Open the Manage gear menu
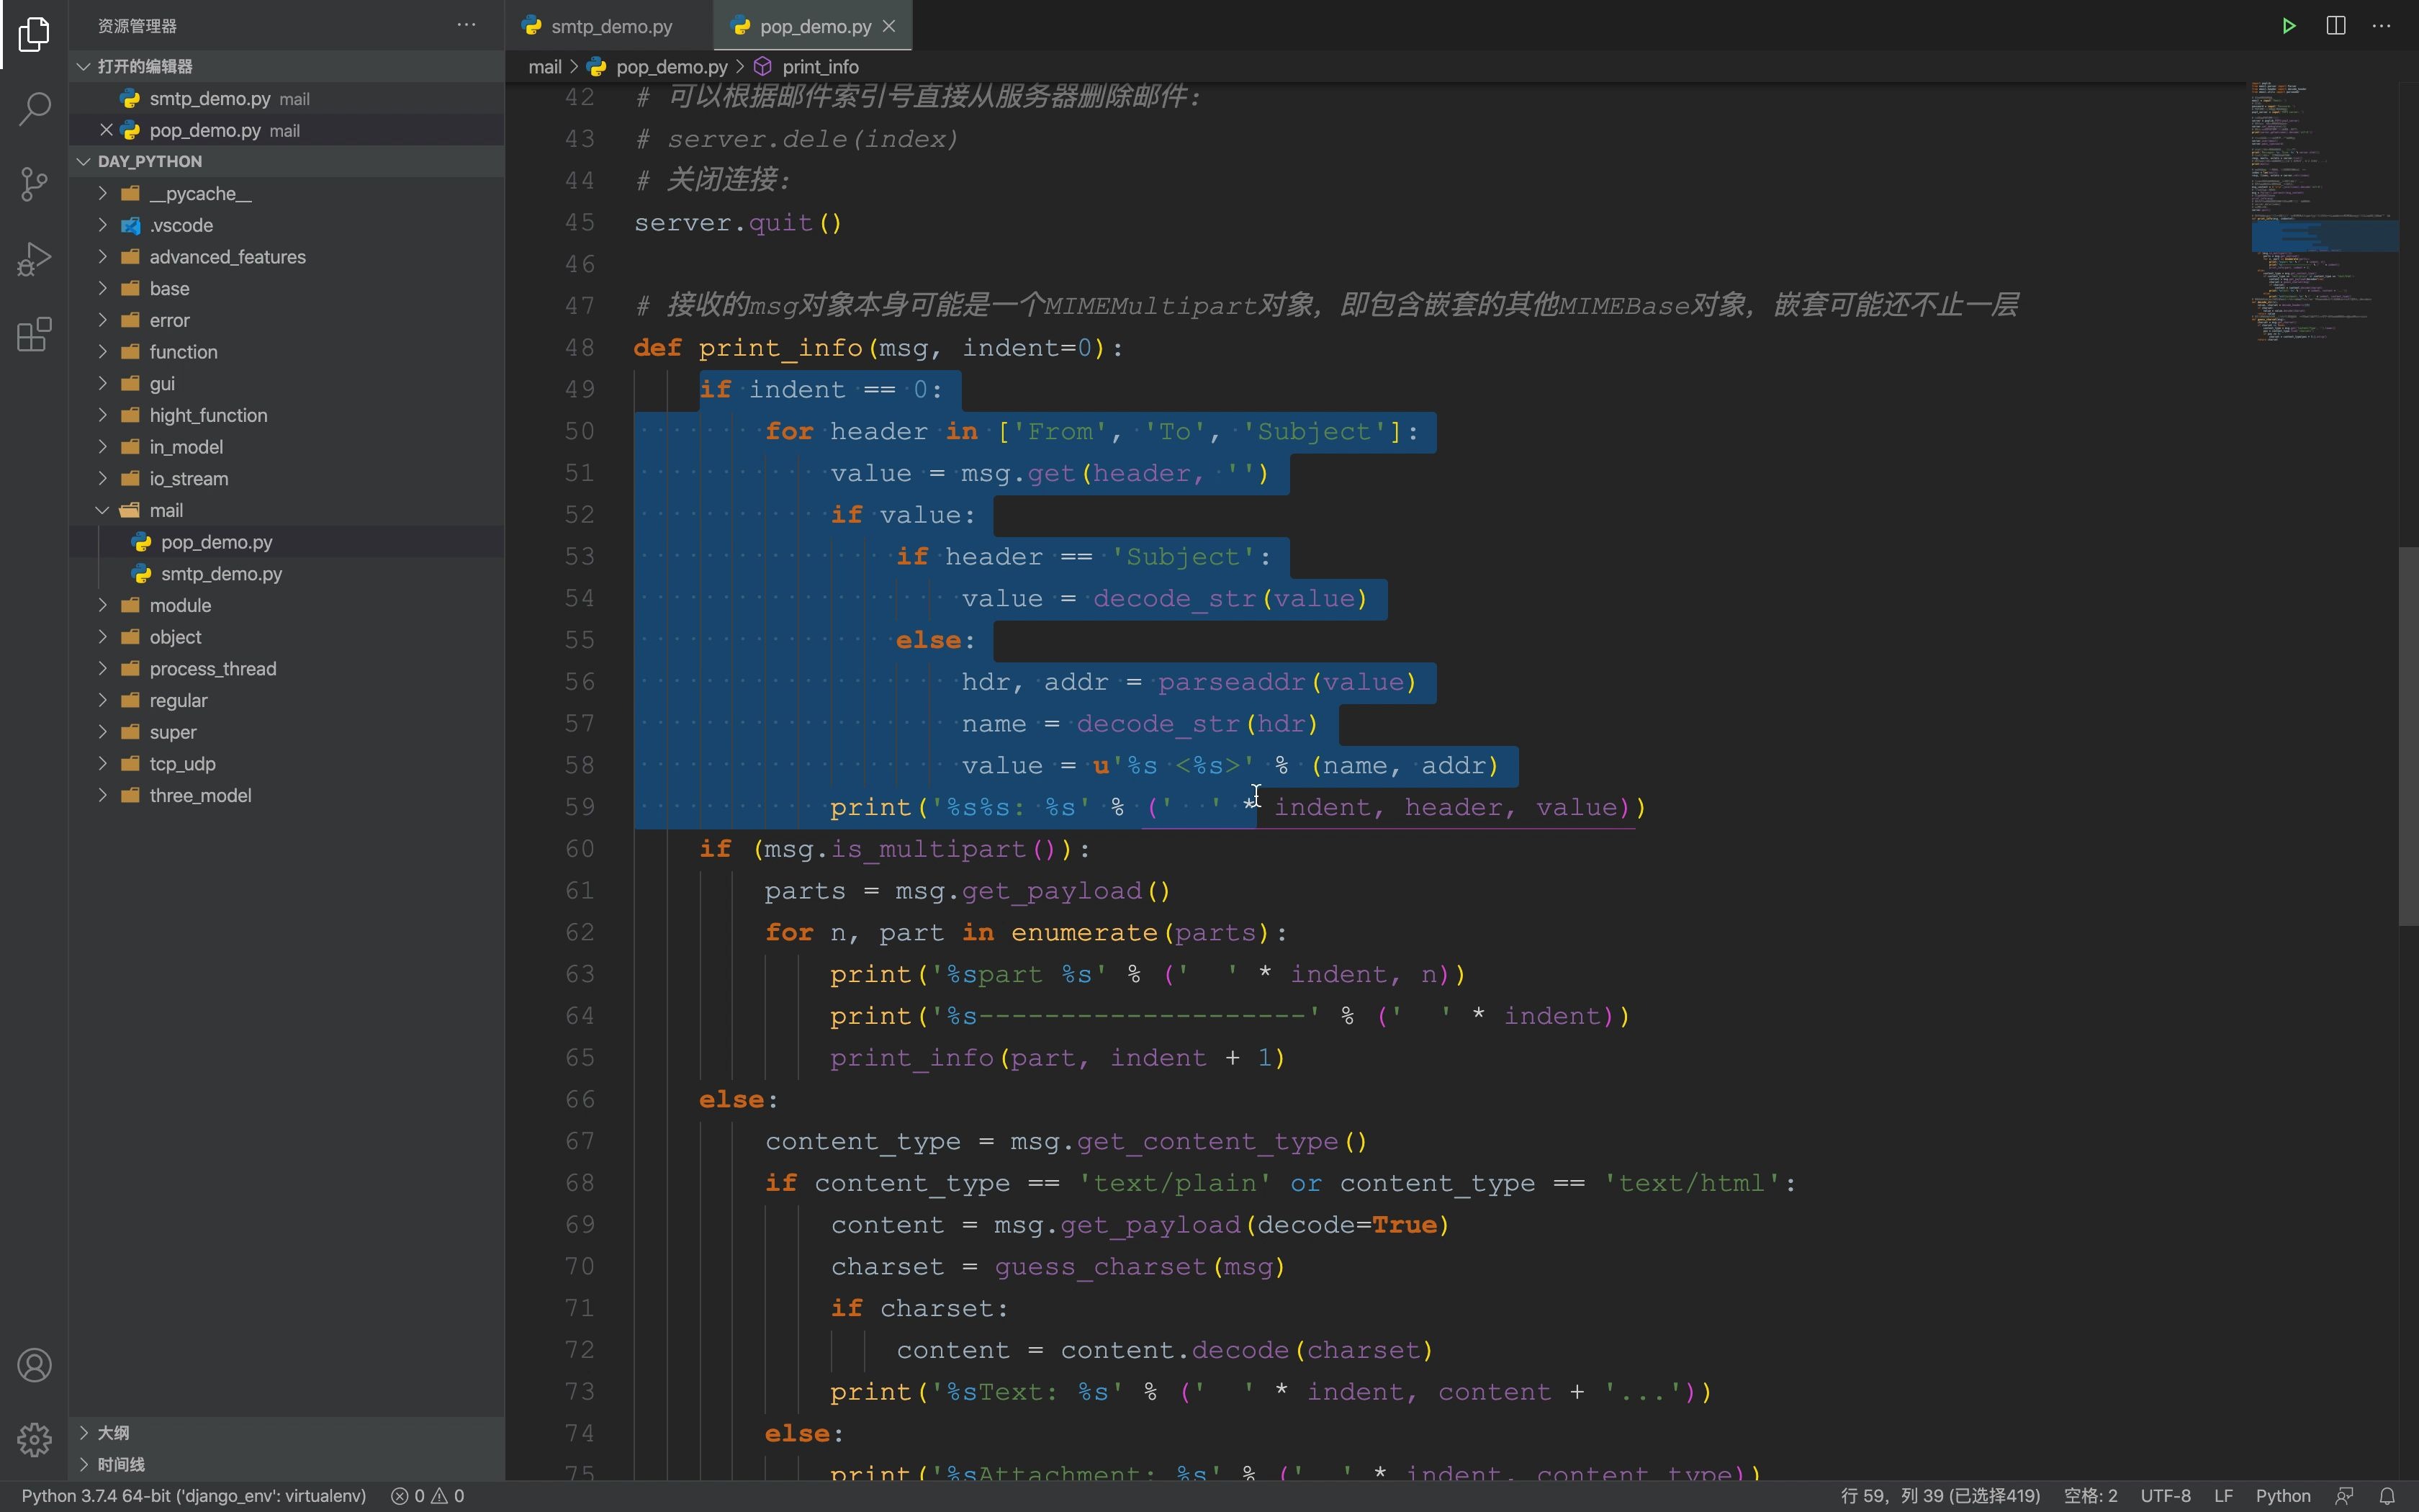The image size is (2419, 1512). [33, 1440]
